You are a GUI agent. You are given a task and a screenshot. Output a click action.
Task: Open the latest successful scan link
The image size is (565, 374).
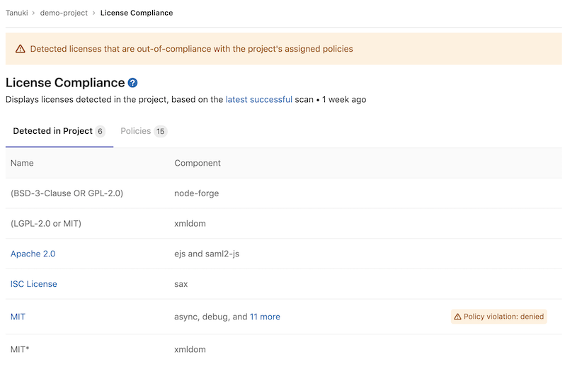258,100
